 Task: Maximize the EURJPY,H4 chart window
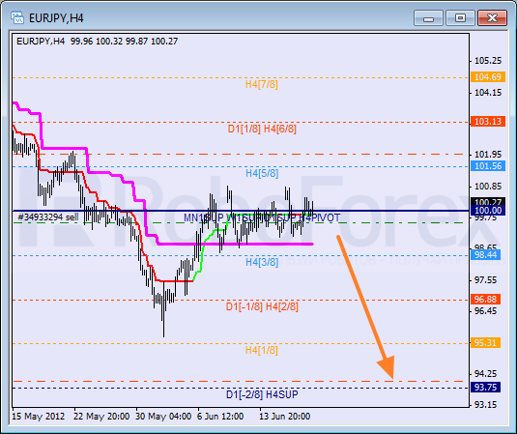tap(460, 17)
